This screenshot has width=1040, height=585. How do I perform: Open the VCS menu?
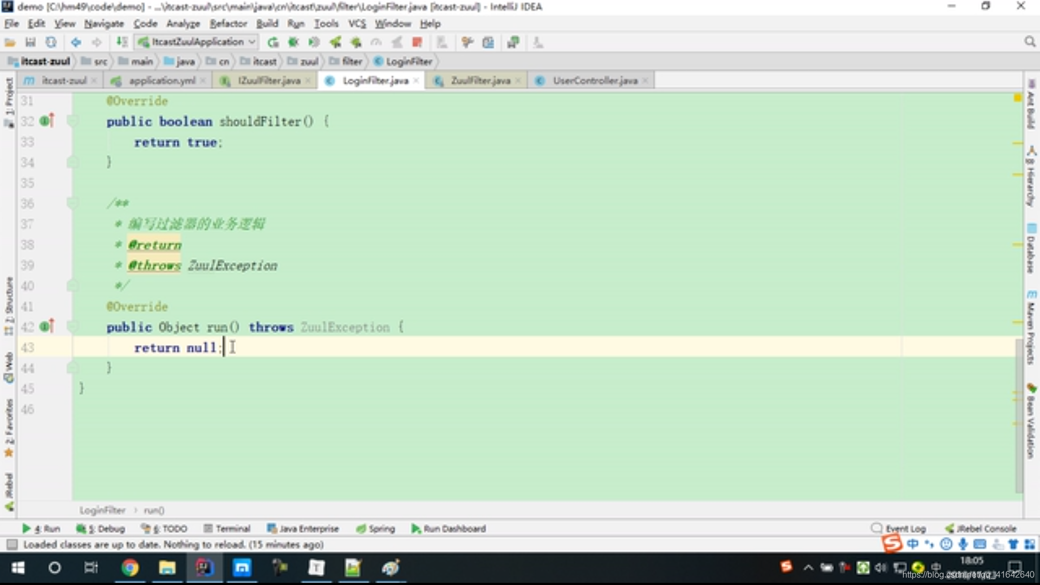coord(357,23)
